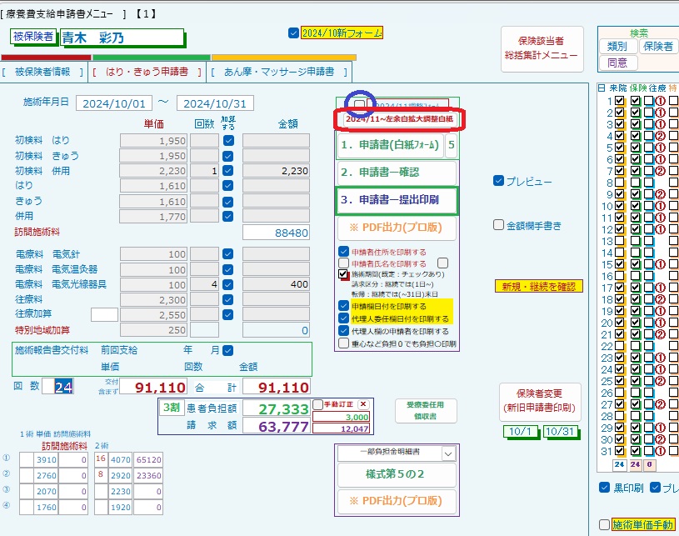Click the 訪問施術料 amount field 88480
Screen dimensions: 679x536
pos(276,233)
